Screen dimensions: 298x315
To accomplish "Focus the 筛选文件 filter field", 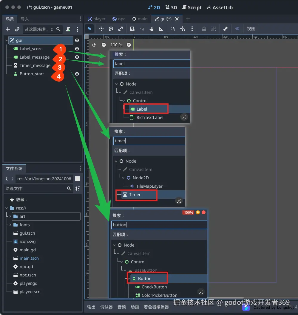I will 38,189.
